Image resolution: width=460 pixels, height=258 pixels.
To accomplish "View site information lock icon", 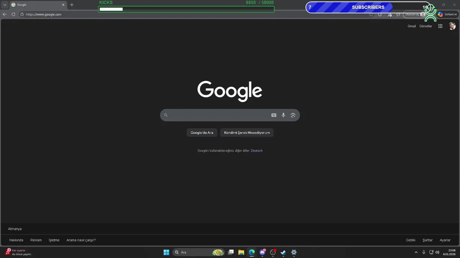I will [x=22, y=14].
